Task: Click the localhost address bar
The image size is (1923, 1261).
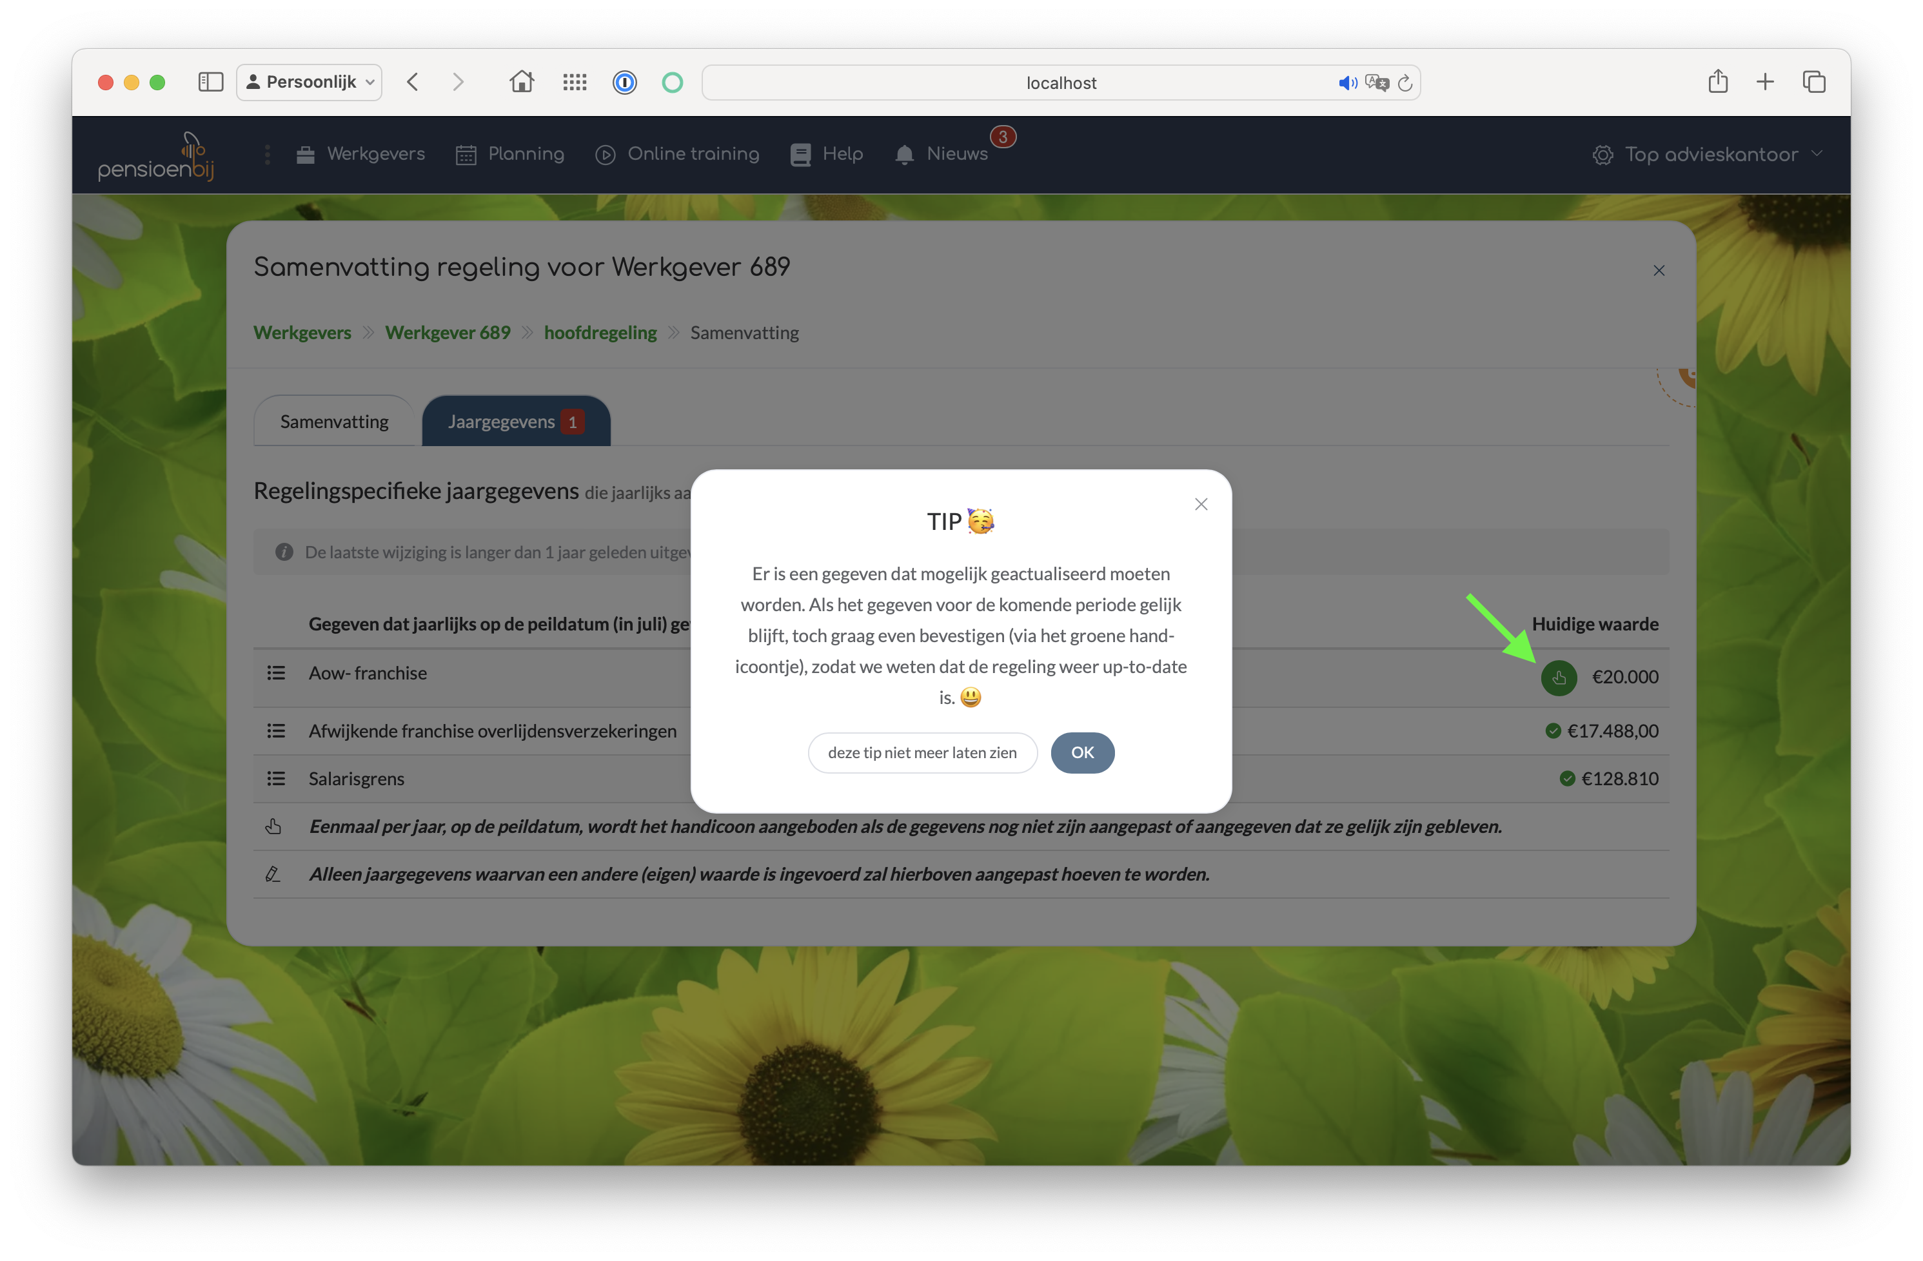Action: click(1060, 83)
